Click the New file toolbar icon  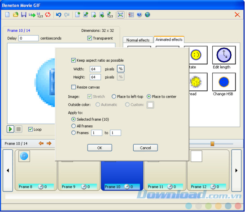point(7,15)
